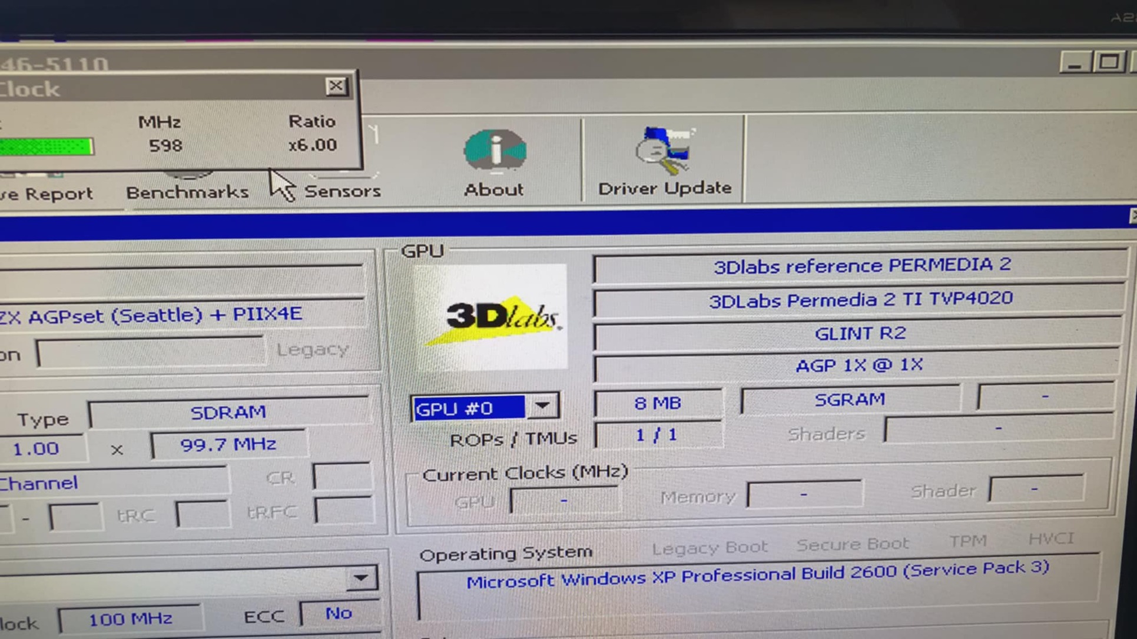Screen dimensions: 1137x639
Task: Click the Permedia 2 TI TVP4020 field
Action: click(x=860, y=300)
